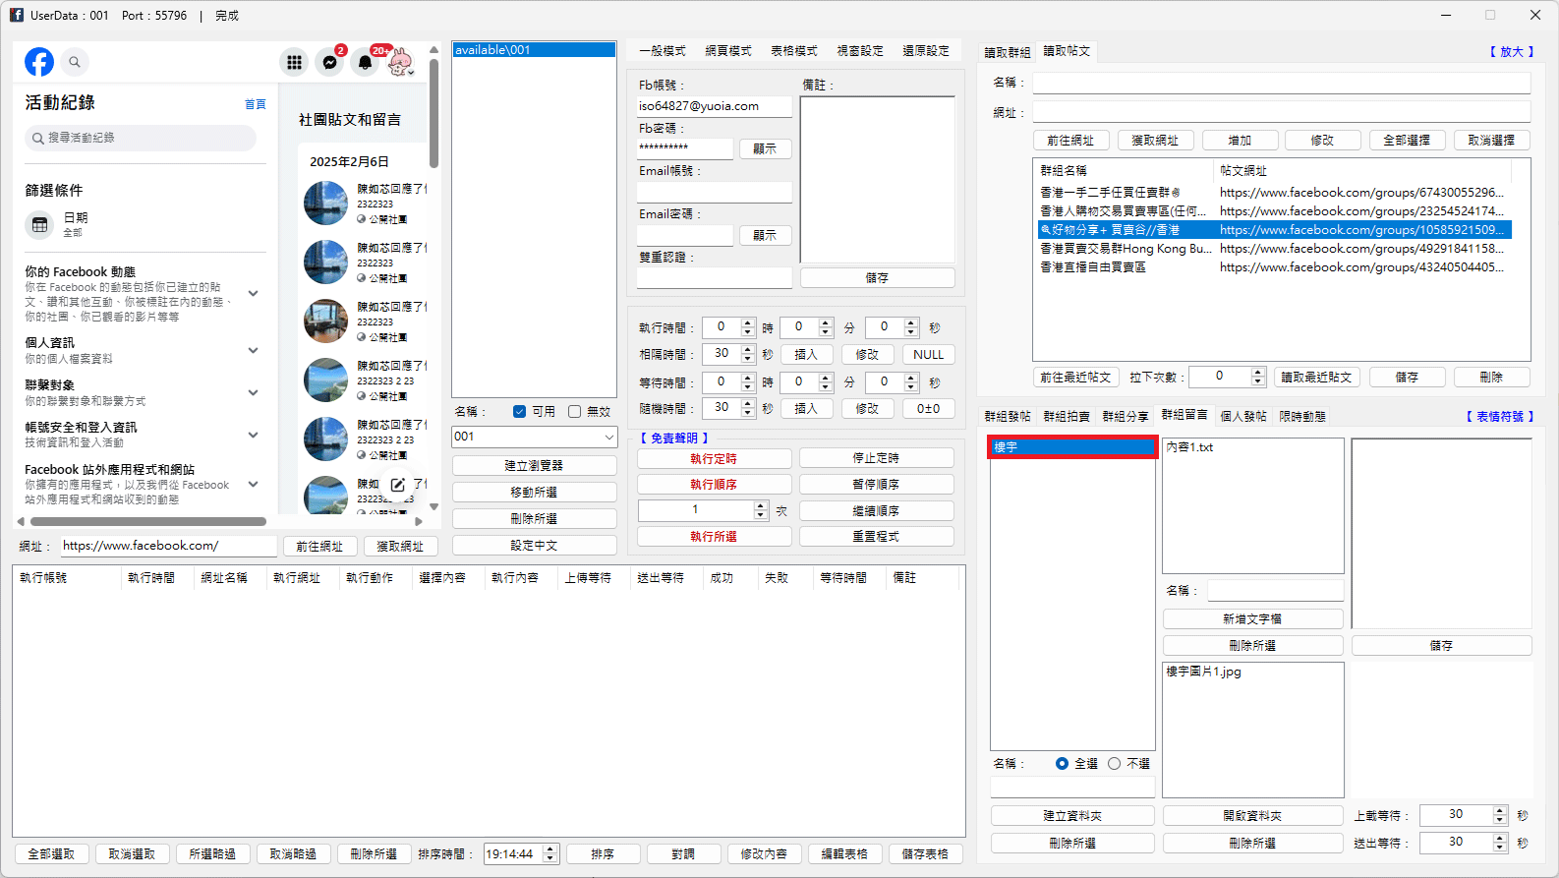
Task: Click the calendar icon beside 日期 filter
Action: pyautogui.click(x=39, y=224)
